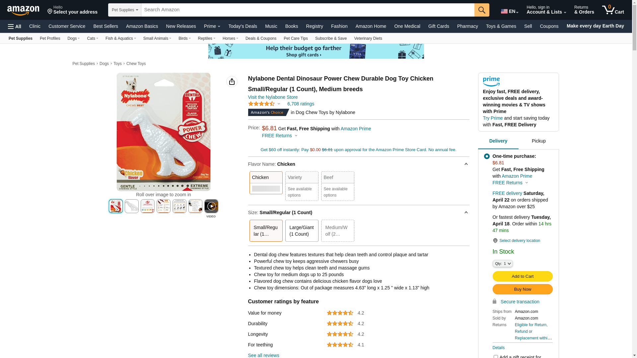Tick the add a gift receipt checkbox
This screenshot has width=637, height=358.
(496, 357)
